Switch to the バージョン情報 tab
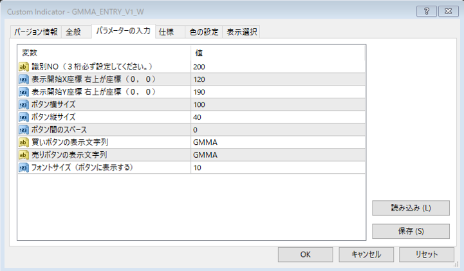Image resolution: width=464 pixels, height=271 pixels. [x=36, y=32]
